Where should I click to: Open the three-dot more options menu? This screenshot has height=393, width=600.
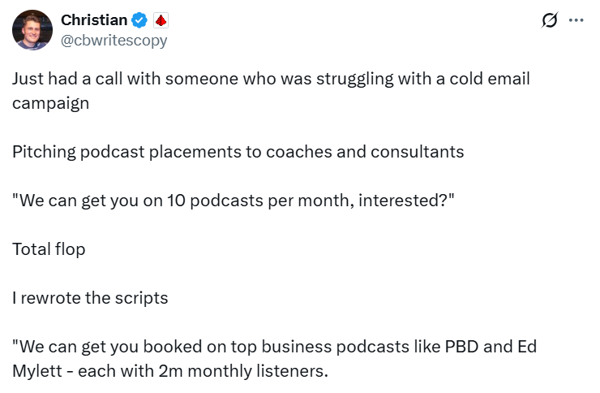click(x=576, y=21)
